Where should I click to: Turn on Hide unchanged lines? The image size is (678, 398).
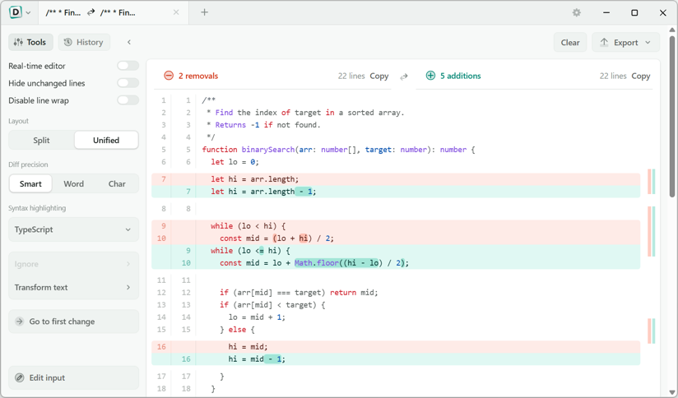128,83
